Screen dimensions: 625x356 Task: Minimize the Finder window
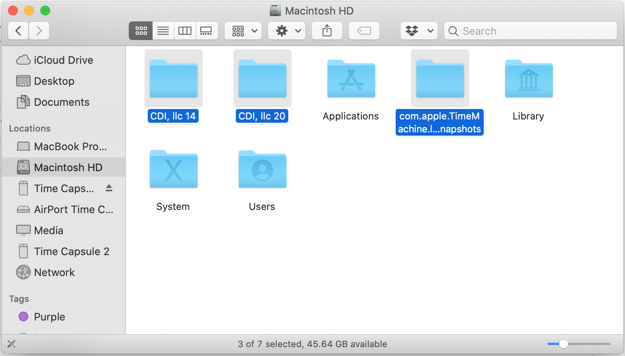tap(29, 10)
